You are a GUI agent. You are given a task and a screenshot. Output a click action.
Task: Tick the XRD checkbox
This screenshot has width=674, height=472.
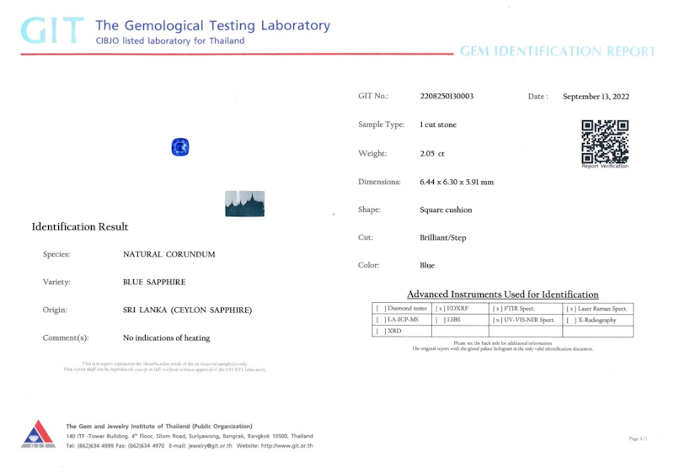[380, 331]
